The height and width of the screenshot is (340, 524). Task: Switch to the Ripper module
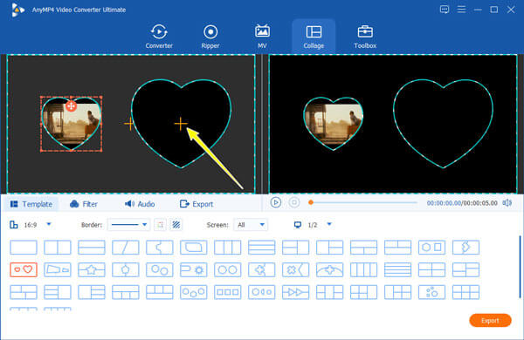tap(210, 37)
